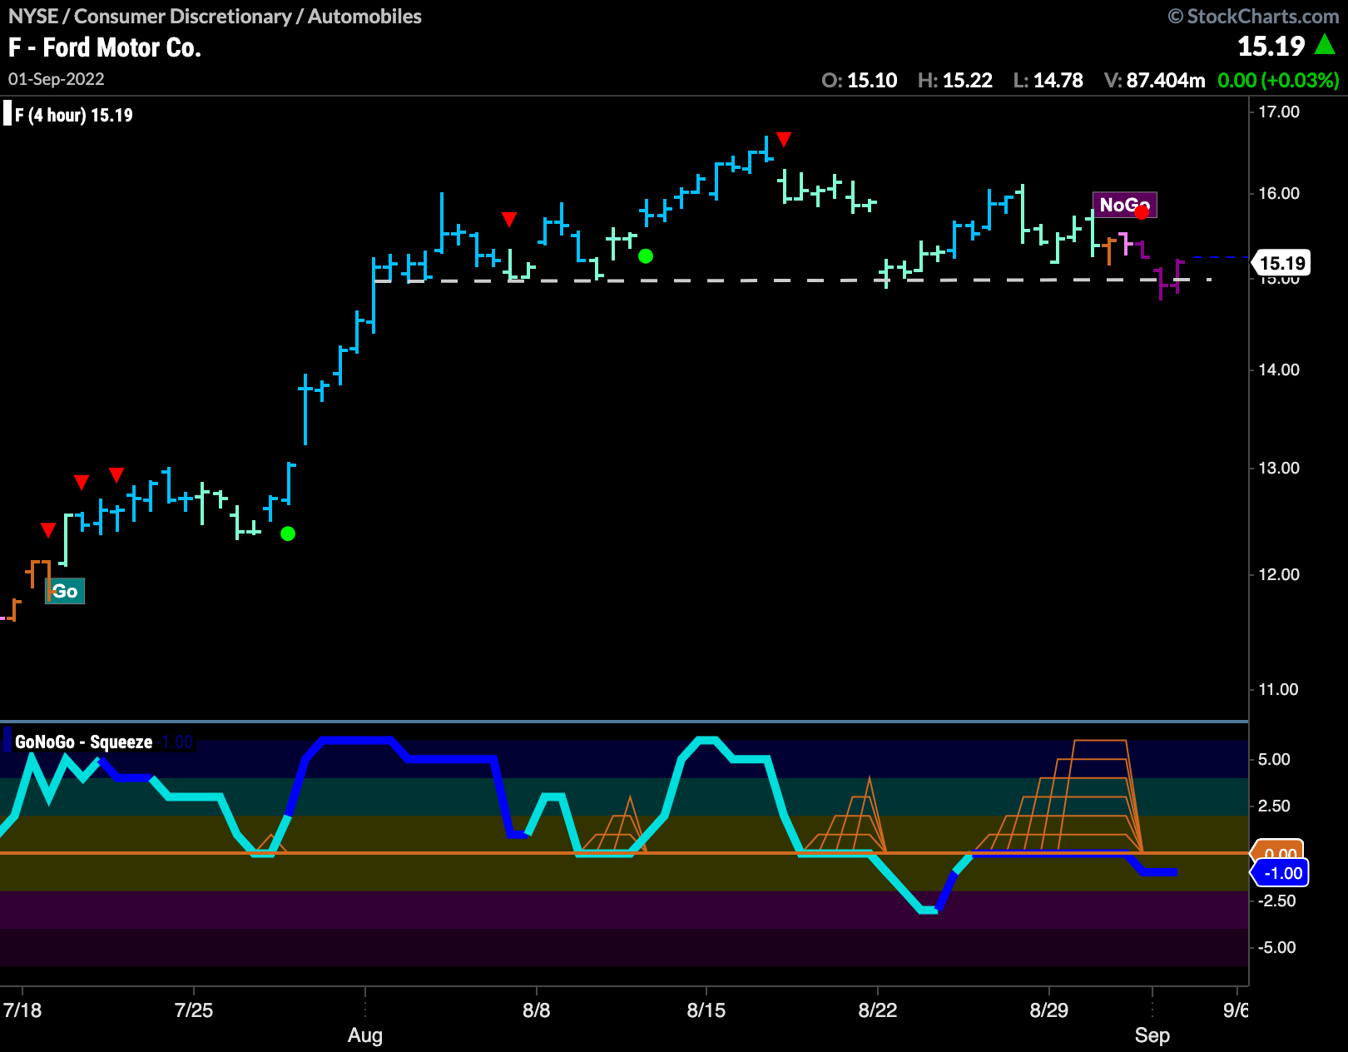Click the 01-Sep-2022 date label

(57, 79)
